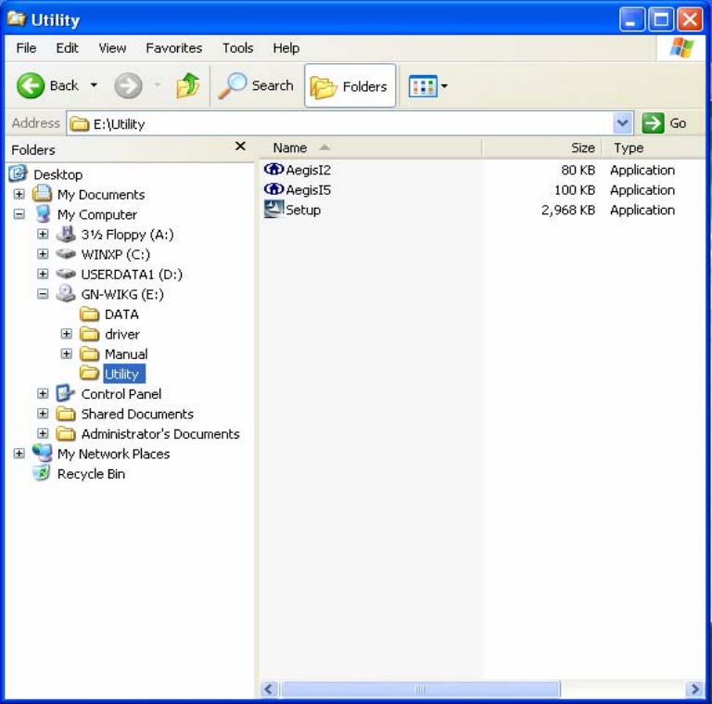Click the AegisI5 file name
Screen dimensions: 712x704
(x=309, y=190)
